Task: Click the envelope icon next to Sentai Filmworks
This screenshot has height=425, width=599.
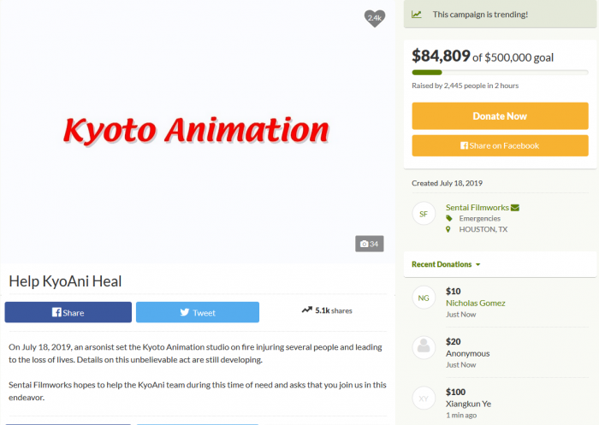Action: 515,208
